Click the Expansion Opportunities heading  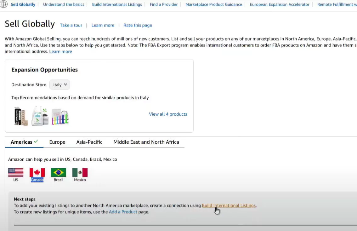[x=45, y=70]
